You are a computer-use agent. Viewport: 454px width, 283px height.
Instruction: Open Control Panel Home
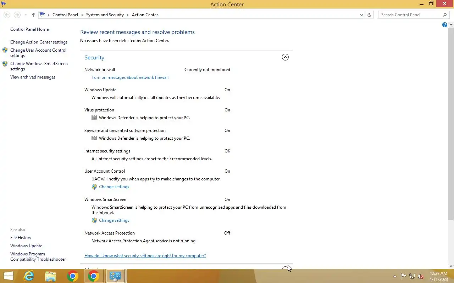[x=29, y=29]
